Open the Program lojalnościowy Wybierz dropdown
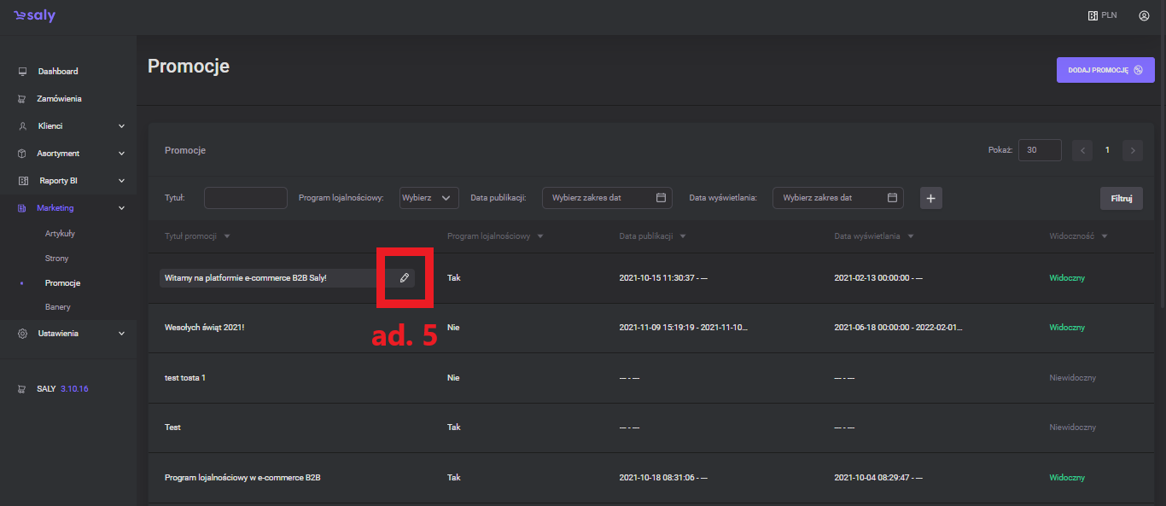The height and width of the screenshot is (506, 1166). [x=429, y=198]
